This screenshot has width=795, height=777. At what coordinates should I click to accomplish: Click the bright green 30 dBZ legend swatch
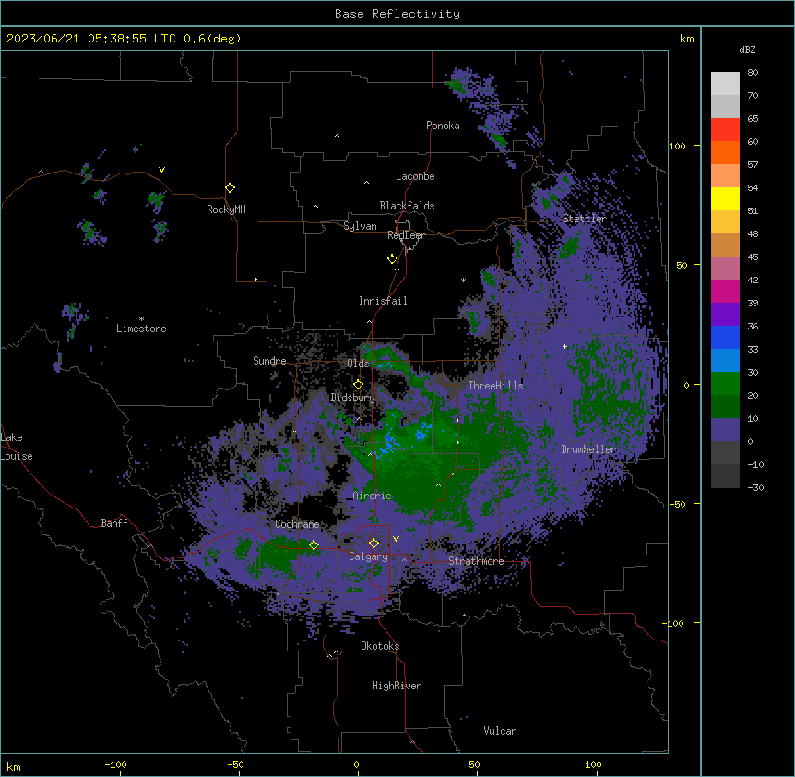(725, 384)
